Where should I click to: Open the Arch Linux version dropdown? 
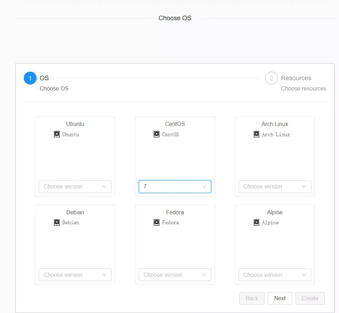click(x=275, y=187)
